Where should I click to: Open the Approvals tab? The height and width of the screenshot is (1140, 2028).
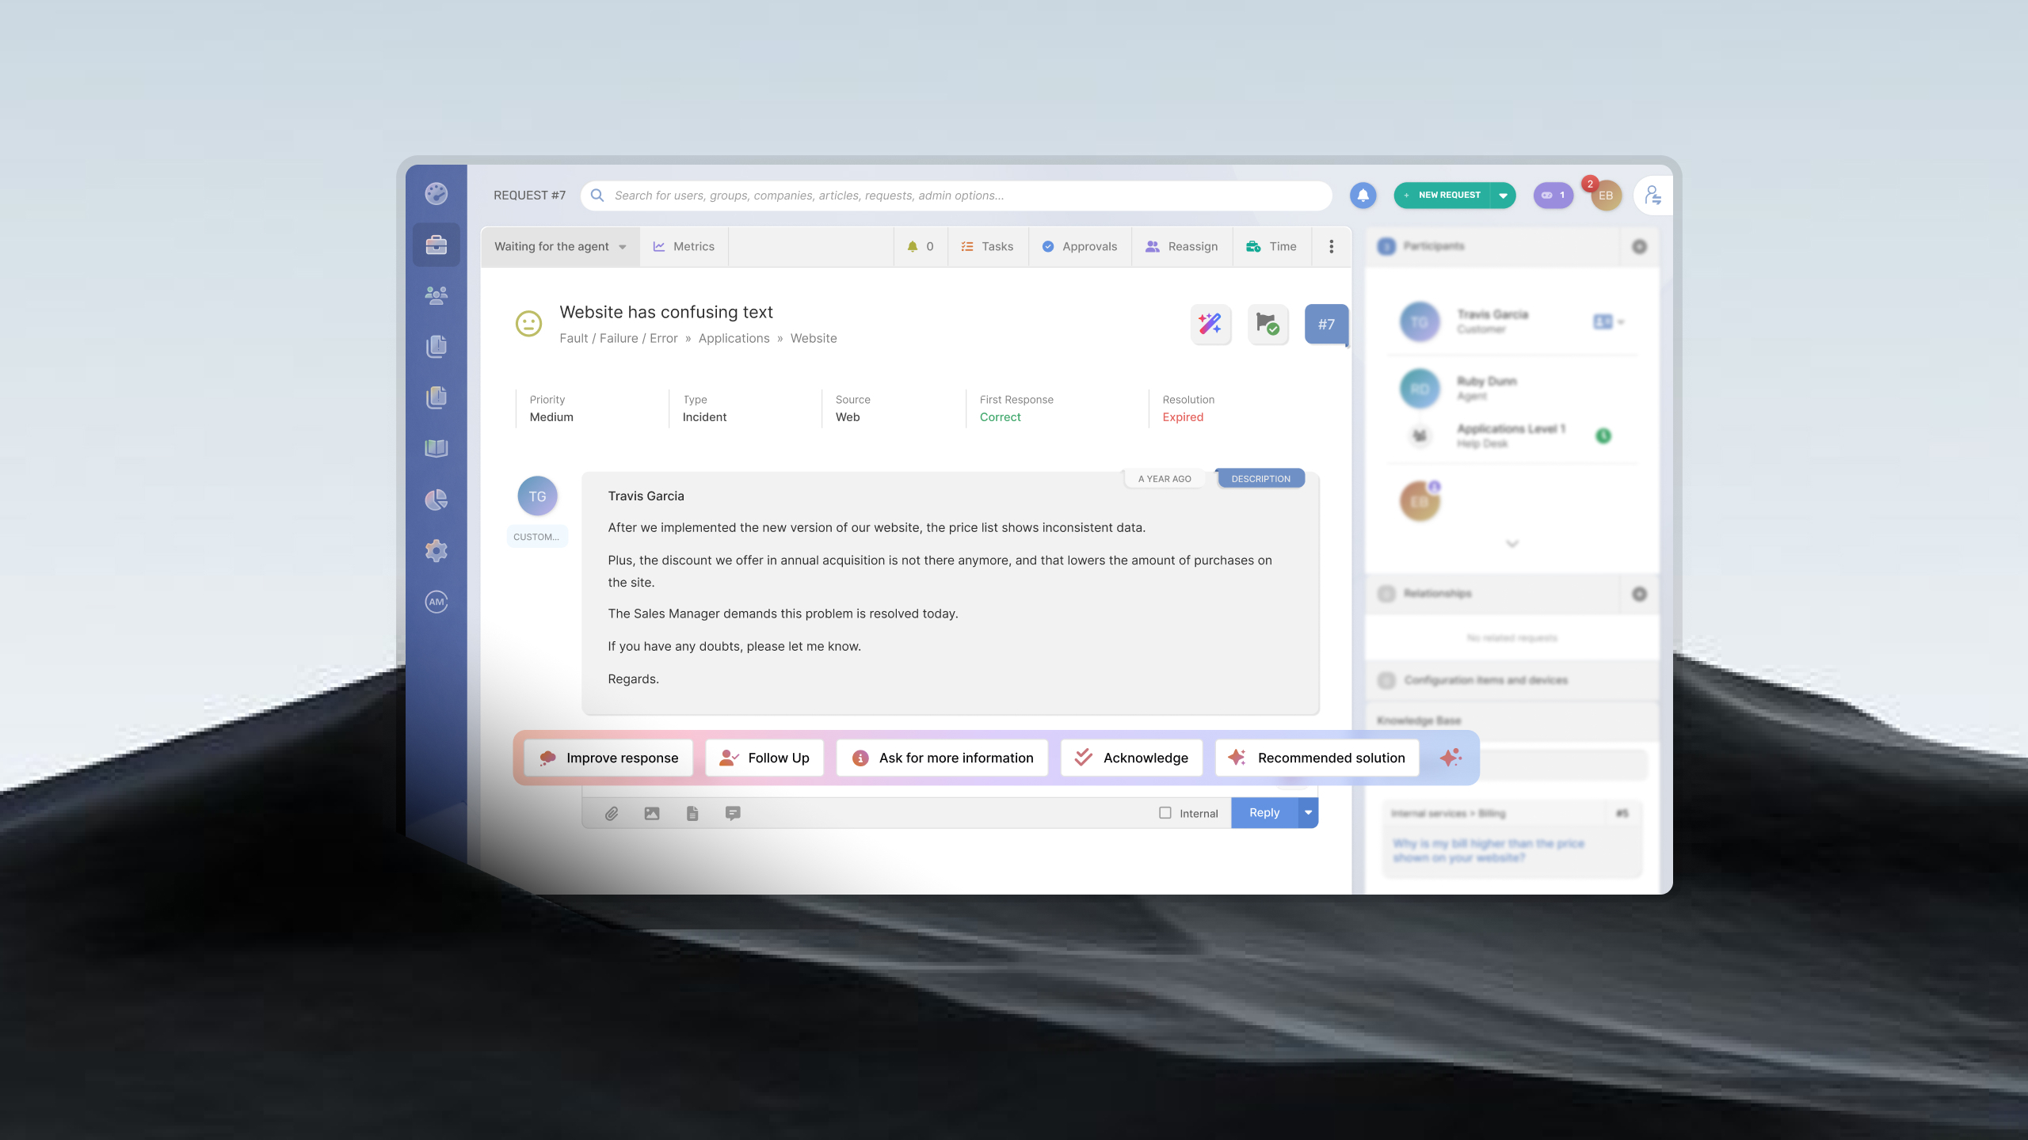[x=1080, y=246]
